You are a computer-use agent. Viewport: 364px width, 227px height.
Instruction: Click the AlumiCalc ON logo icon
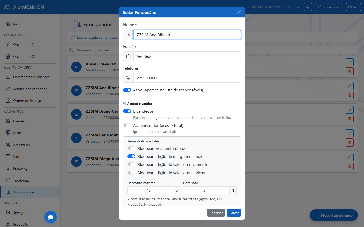(7, 7)
